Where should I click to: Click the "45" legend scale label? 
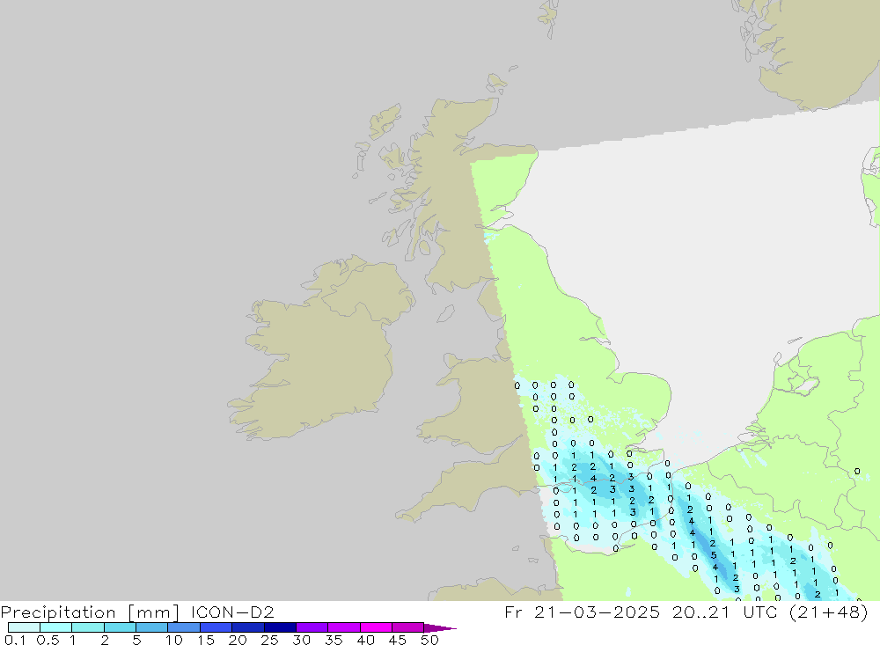[x=398, y=640]
